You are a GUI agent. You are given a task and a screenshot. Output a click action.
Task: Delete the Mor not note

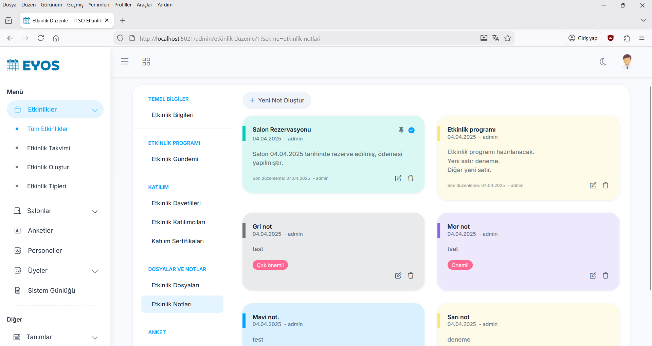(605, 276)
